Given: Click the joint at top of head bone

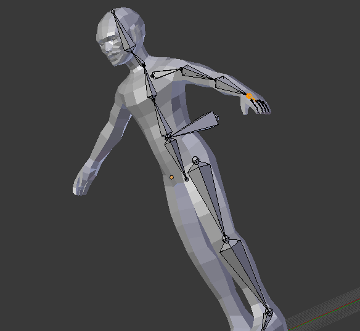Looking at the screenshot, I should click(x=113, y=11).
